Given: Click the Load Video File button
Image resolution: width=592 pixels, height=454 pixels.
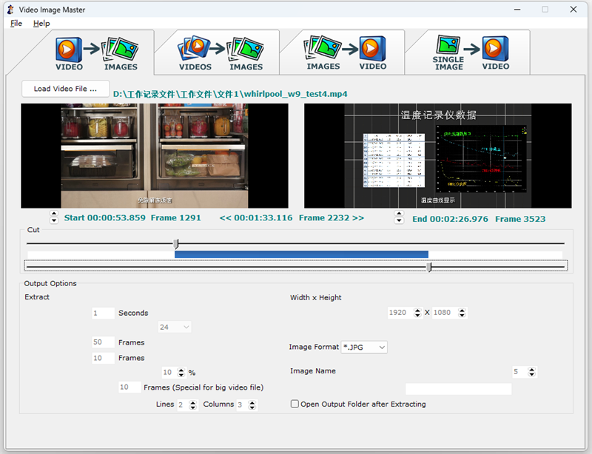Looking at the screenshot, I should pyautogui.click(x=65, y=88).
